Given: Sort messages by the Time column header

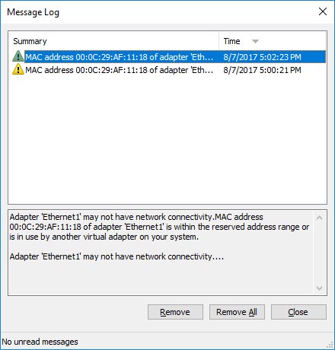Looking at the screenshot, I should pyautogui.click(x=272, y=41).
